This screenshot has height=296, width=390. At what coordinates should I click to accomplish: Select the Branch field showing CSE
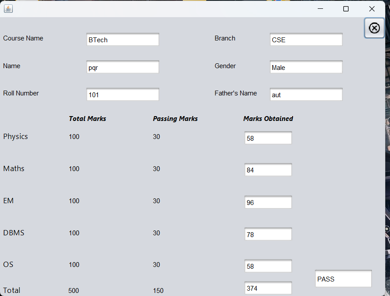pos(306,39)
